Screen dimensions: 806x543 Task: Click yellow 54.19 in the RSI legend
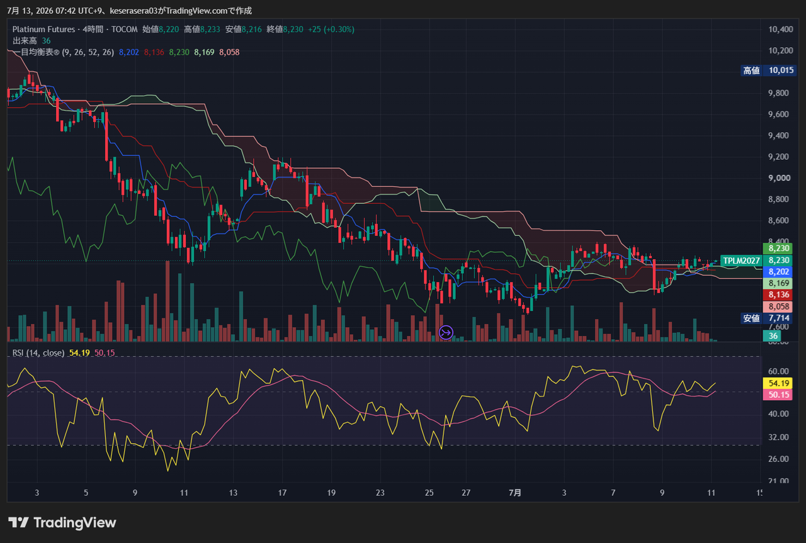[x=79, y=353]
